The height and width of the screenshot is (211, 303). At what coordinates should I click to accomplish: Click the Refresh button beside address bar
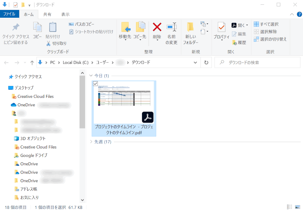click(x=206, y=63)
